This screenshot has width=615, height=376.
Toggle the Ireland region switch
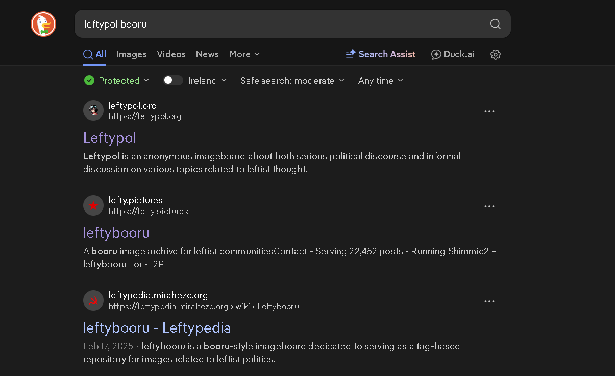[173, 80]
